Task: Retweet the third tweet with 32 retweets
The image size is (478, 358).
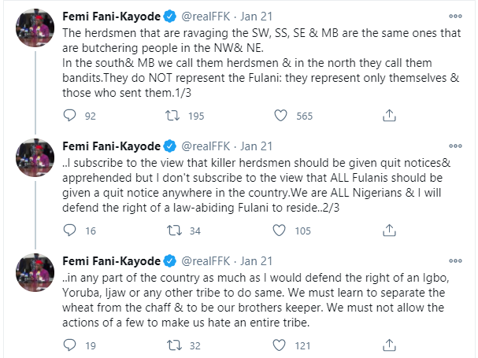Action: (174, 344)
